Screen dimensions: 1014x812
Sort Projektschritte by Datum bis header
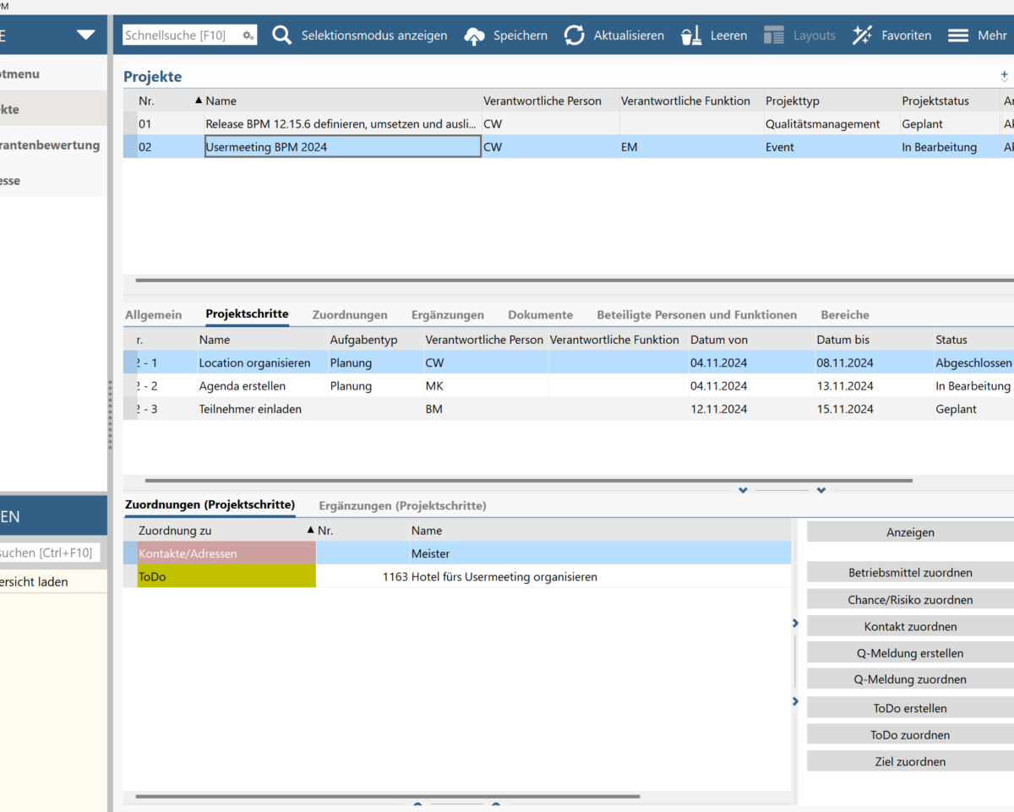click(874, 340)
